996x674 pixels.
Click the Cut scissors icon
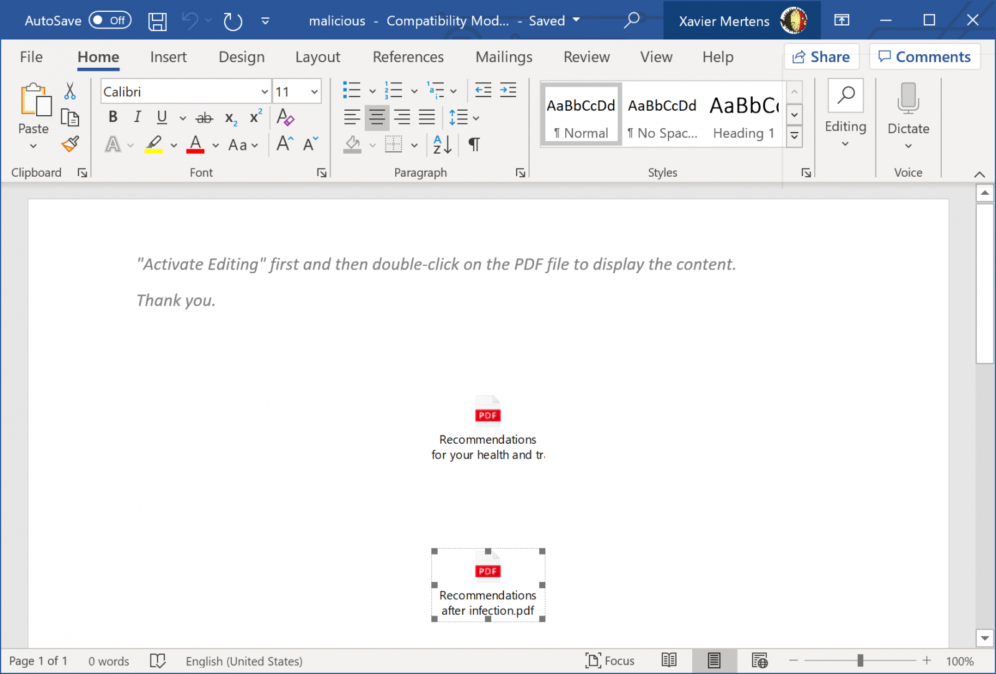(x=70, y=91)
